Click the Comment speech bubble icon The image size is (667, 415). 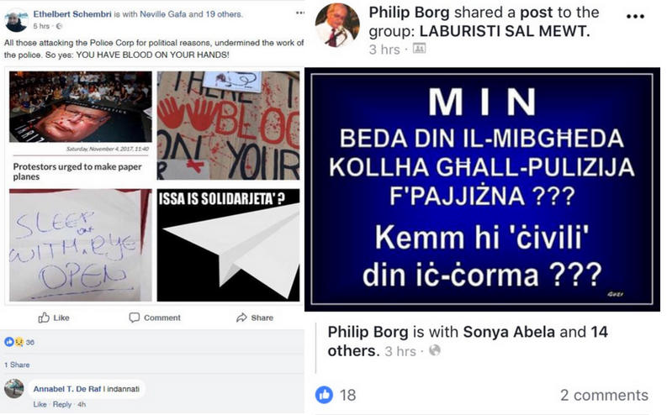pyautogui.click(x=134, y=318)
